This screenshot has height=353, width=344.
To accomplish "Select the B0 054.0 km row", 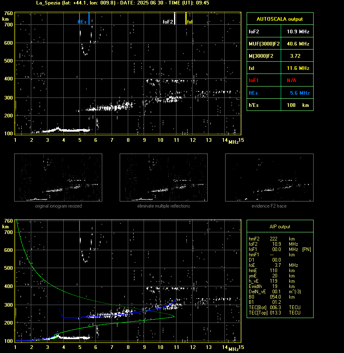I will point(272,297).
